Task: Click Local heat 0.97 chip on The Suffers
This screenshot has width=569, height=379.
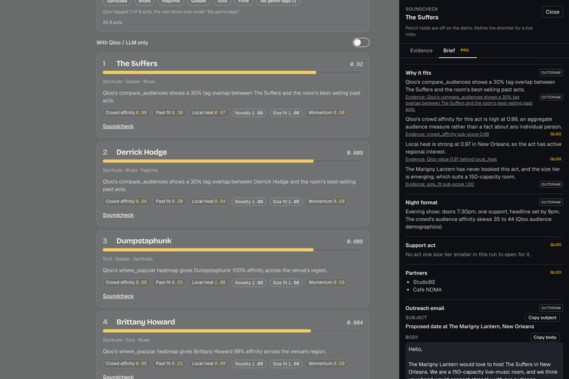Action: (209, 113)
